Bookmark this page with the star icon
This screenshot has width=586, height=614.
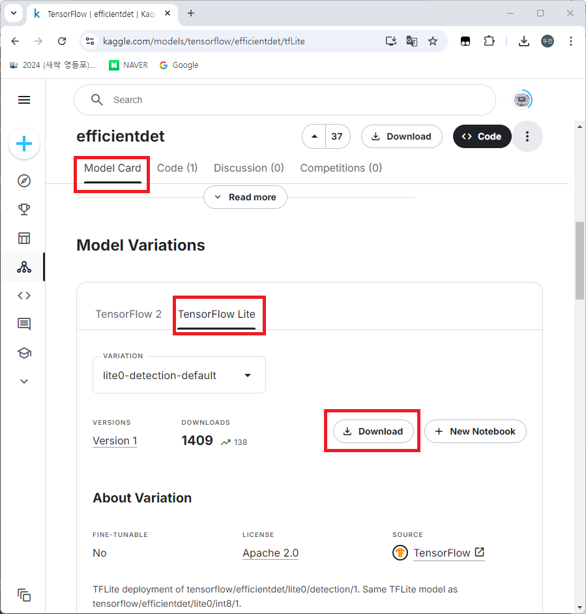click(433, 41)
